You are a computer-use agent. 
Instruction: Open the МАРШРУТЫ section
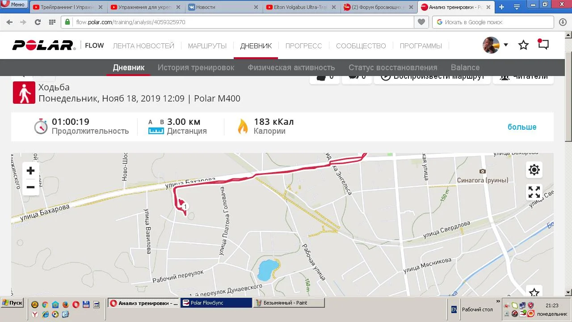click(x=207, y=46)
